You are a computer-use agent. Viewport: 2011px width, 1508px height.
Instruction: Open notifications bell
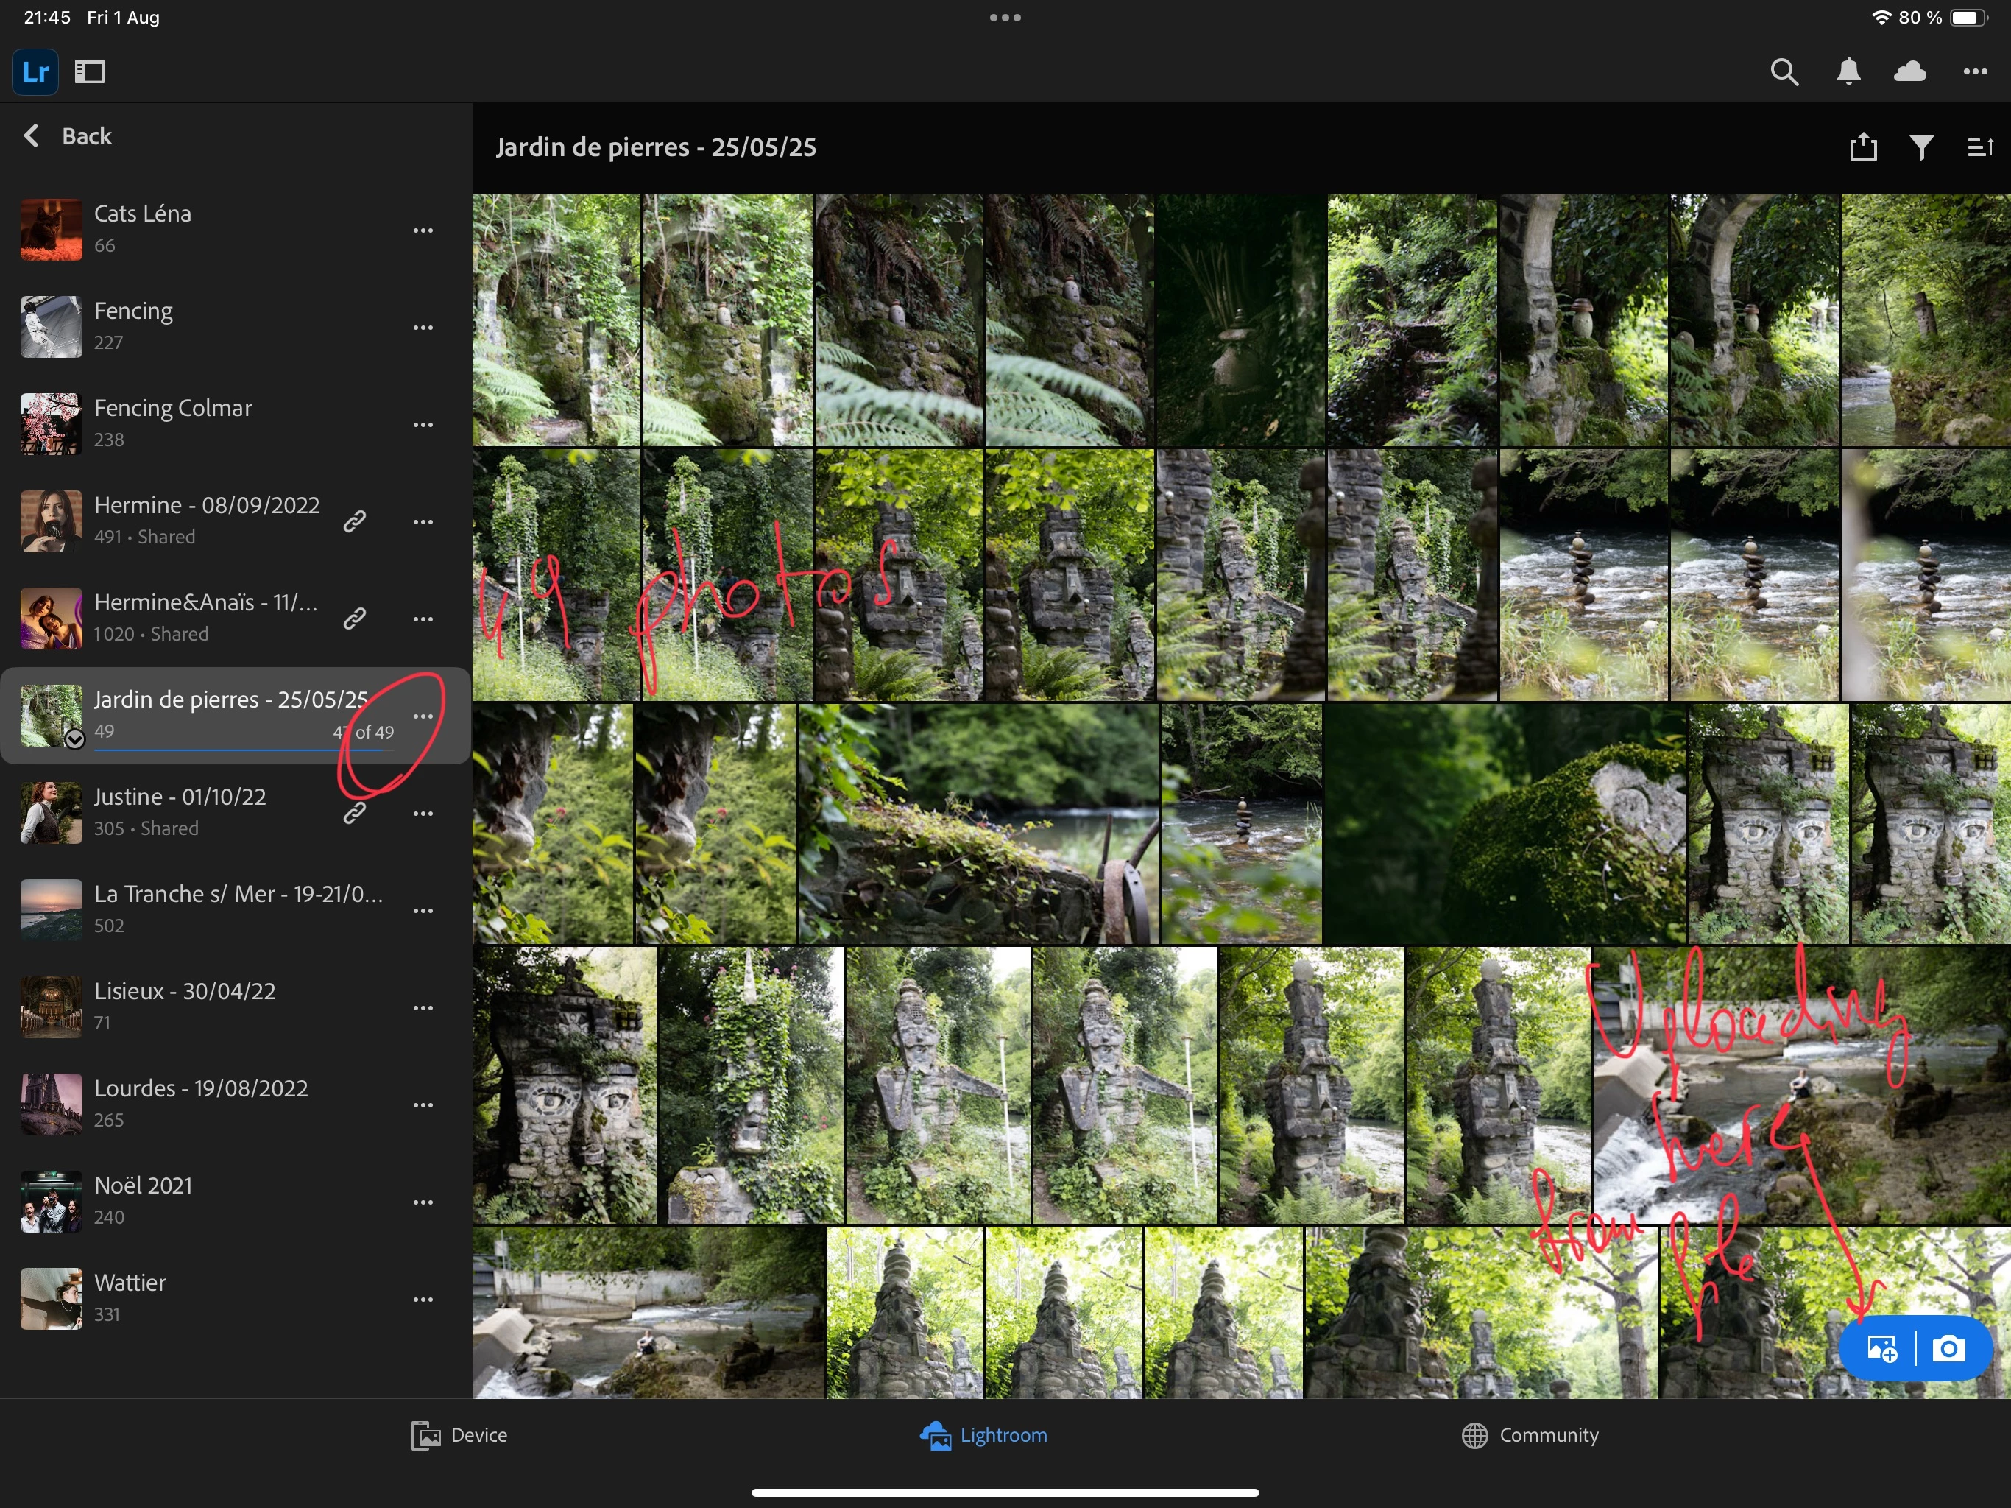(1848, 72)
